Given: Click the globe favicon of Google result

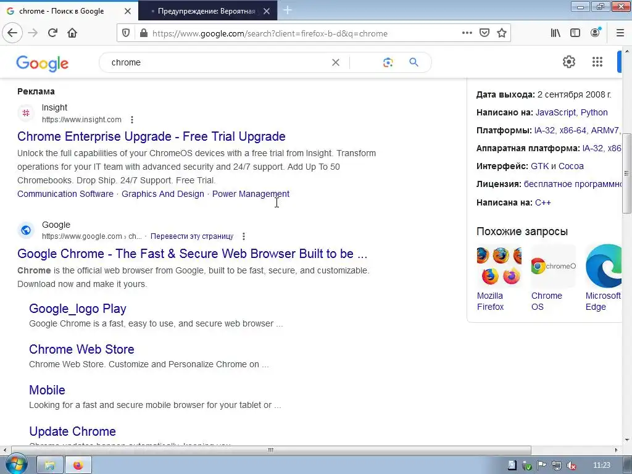Looking at the screenshot, I should [x=26, y=230].
